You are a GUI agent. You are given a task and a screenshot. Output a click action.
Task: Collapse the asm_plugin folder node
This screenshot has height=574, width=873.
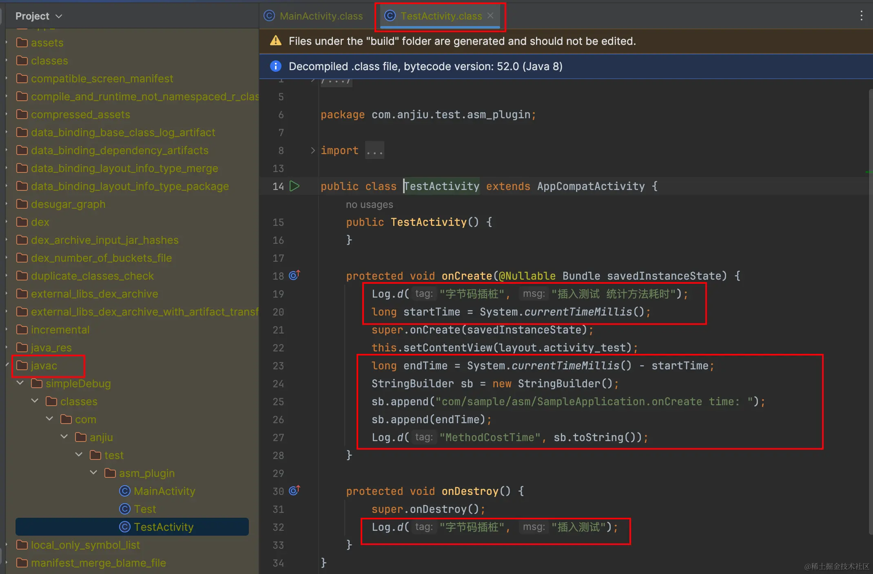click(93, 472)
